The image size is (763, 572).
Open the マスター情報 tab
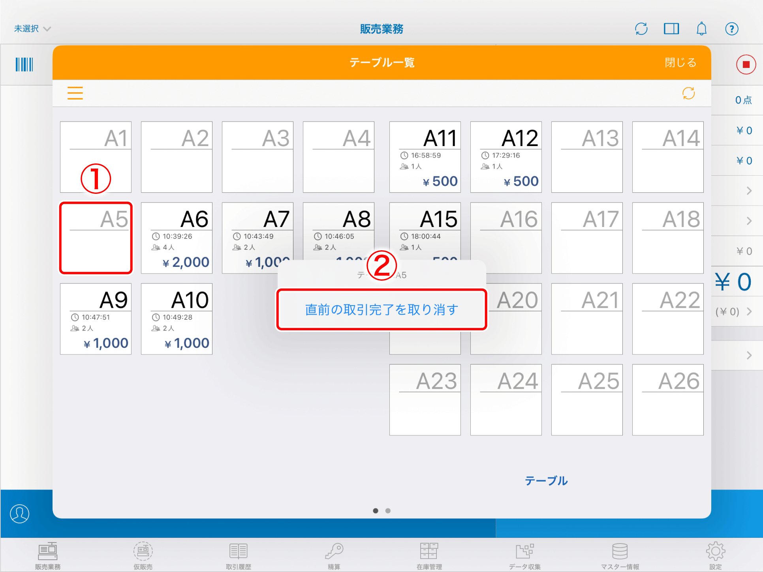click(x=620, y=555)
